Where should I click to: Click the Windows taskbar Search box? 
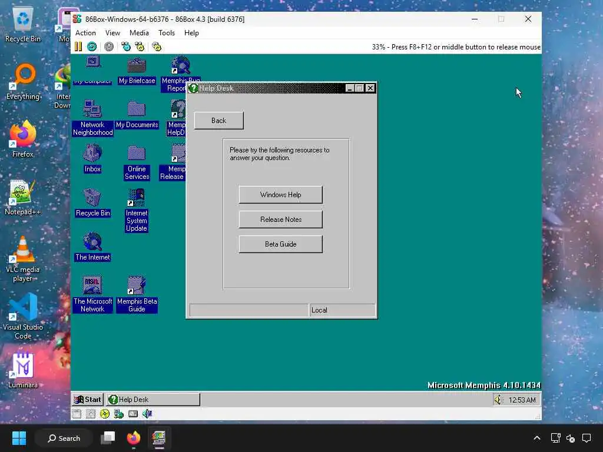[64, 438]
